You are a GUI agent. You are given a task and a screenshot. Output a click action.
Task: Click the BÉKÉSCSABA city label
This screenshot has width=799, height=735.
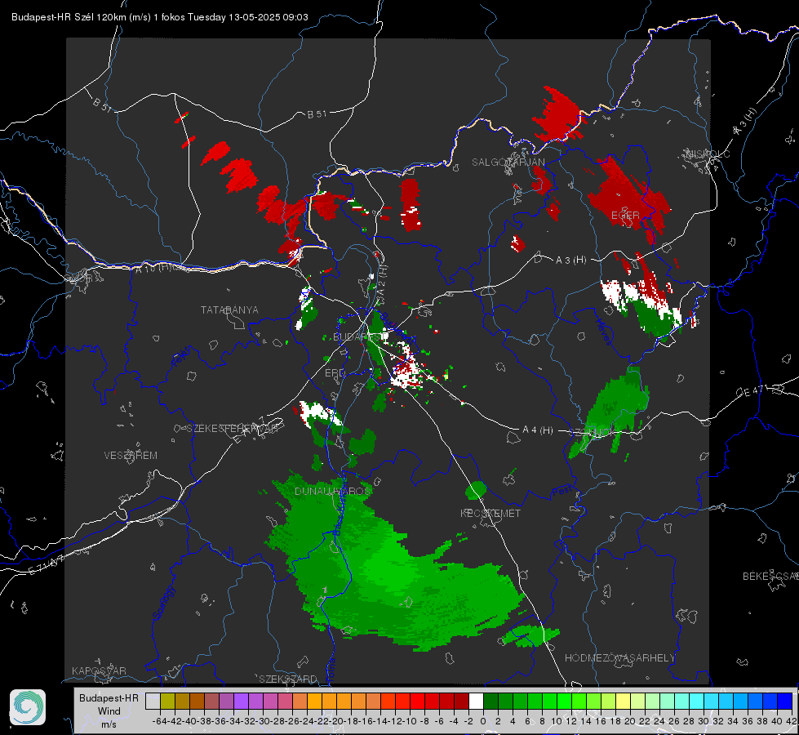(770, 577)
